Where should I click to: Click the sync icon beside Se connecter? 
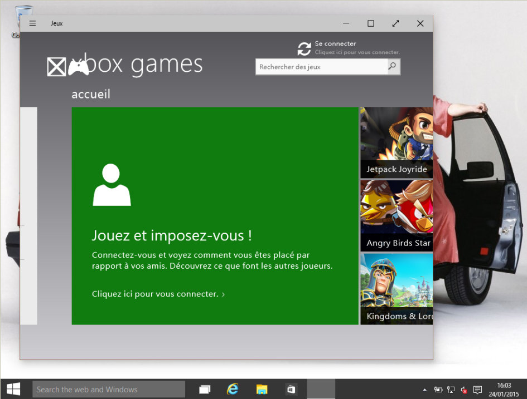(x=304, y=48)
